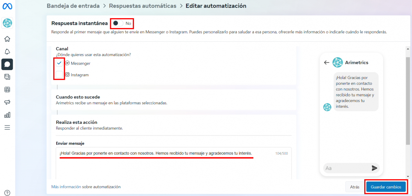Go to Respuestas automáticas breadcrumb
The height and width of the screenshot is (196, 412).
143,6
